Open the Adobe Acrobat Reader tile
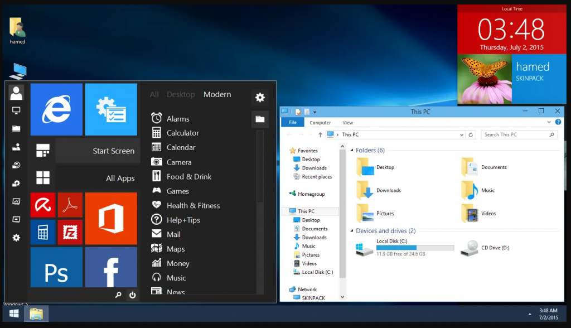Screen dimensions: 571x328 coord(70,205)
